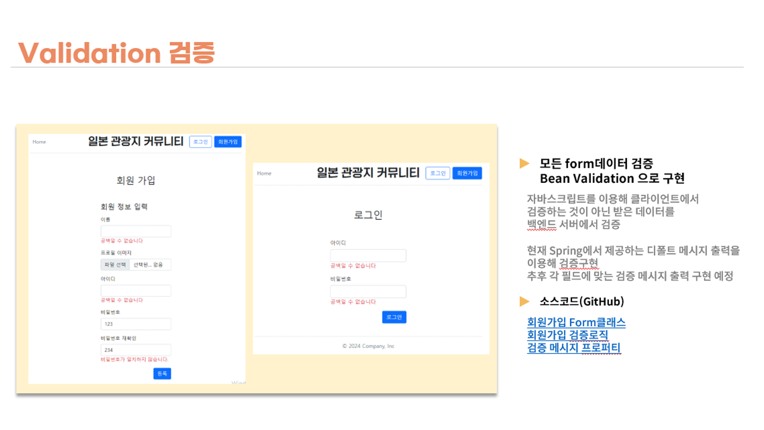Click the 비밀번호 field in the login form
This screenshot has width=764, height=430.
point(368,291)
